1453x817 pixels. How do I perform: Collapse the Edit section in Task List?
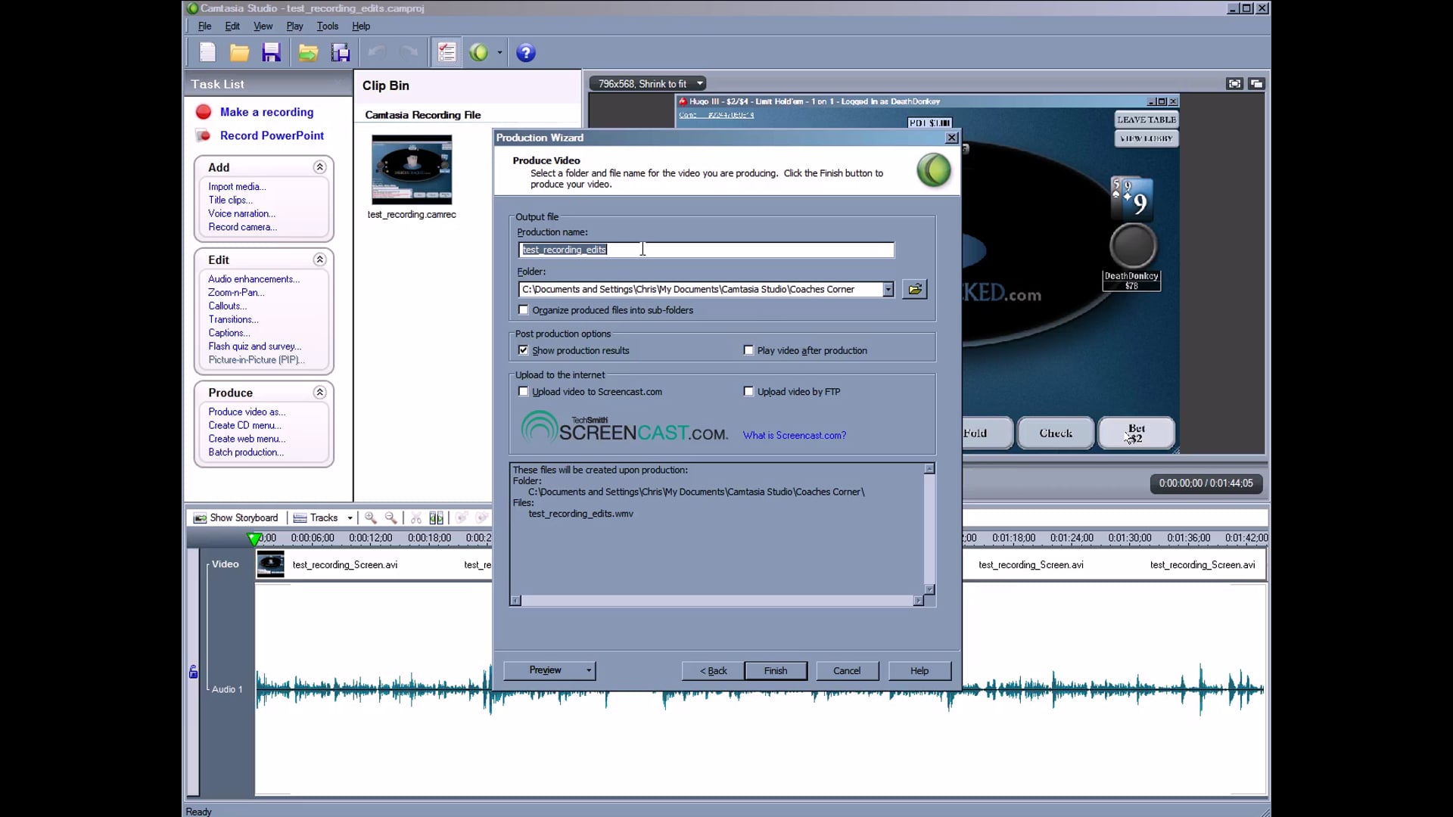click(319, 259)
